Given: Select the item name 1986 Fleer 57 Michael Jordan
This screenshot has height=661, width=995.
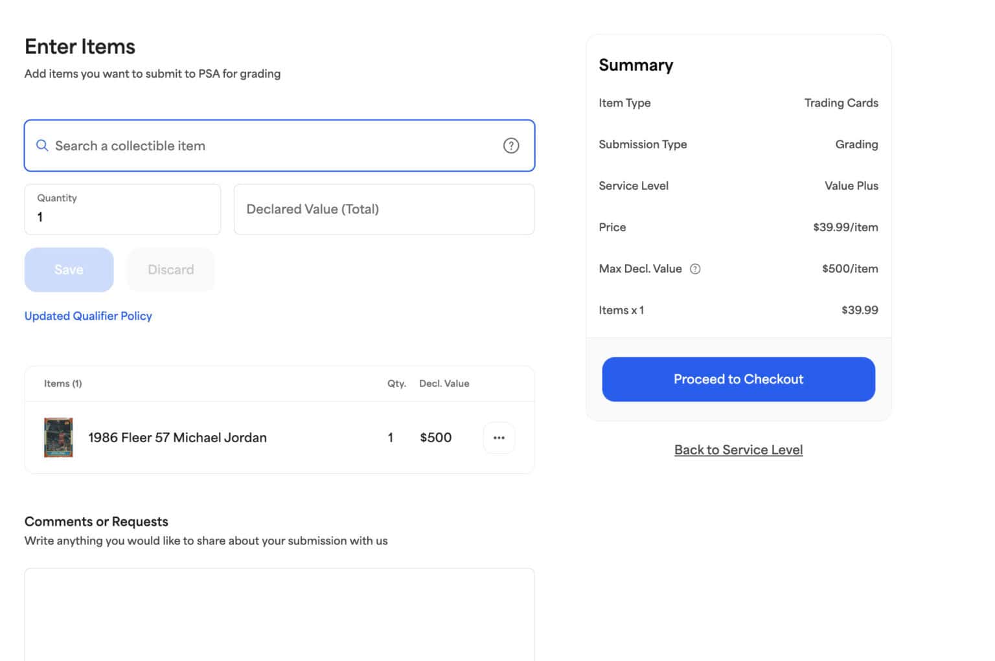Looking at the screenshot, I should tap(177, 438).
